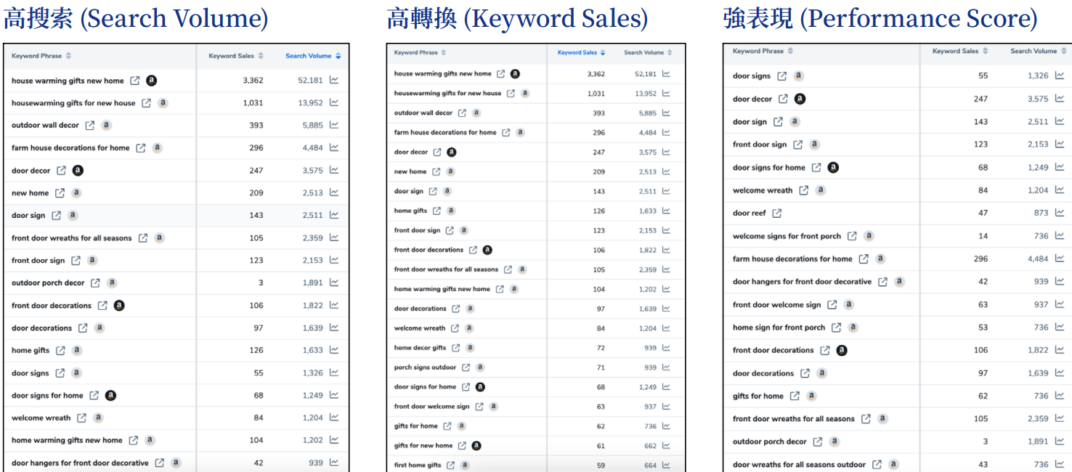This screenshot has height=472, width=1072.
Task: Open external link for 'new home' in Search Volume table
Action: [x=60, y=193]
